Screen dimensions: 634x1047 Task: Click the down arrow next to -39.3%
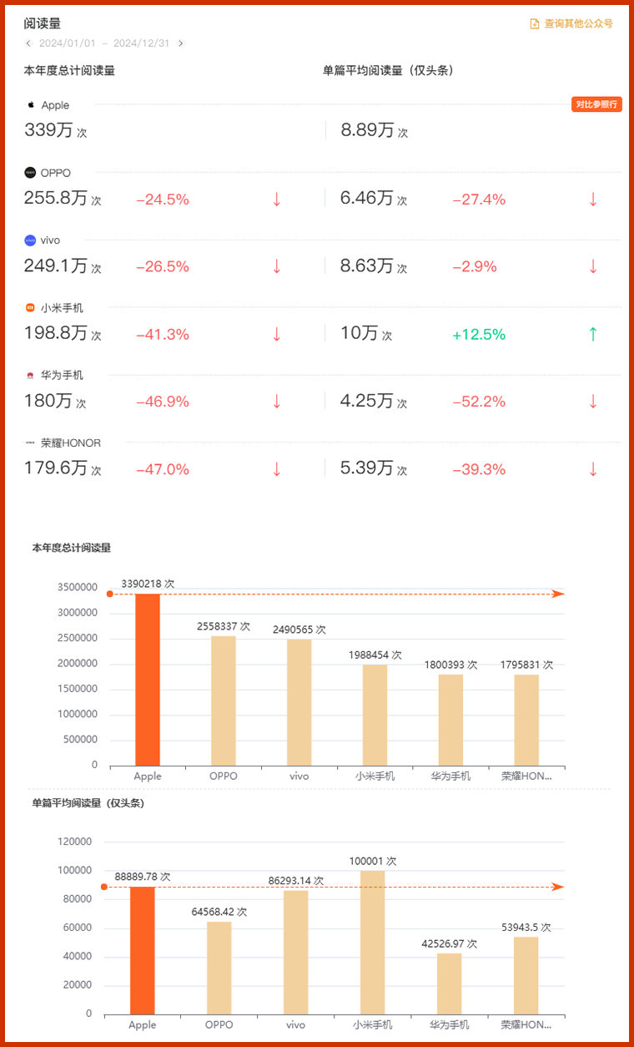593,470
